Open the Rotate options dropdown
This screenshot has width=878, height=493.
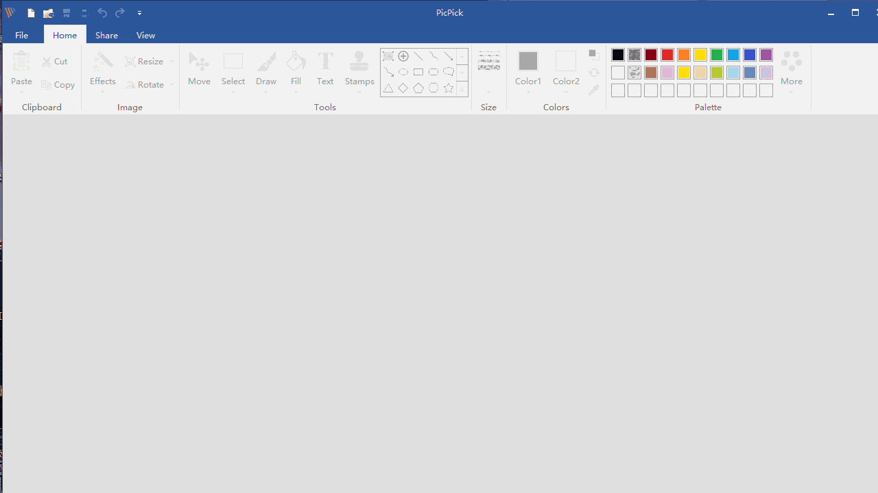tap(171, 84)
